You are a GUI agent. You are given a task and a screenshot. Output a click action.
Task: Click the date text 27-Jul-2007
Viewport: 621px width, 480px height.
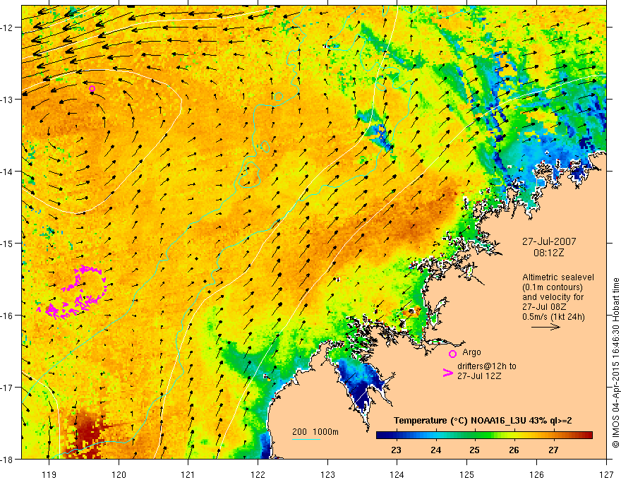point(549,241)
